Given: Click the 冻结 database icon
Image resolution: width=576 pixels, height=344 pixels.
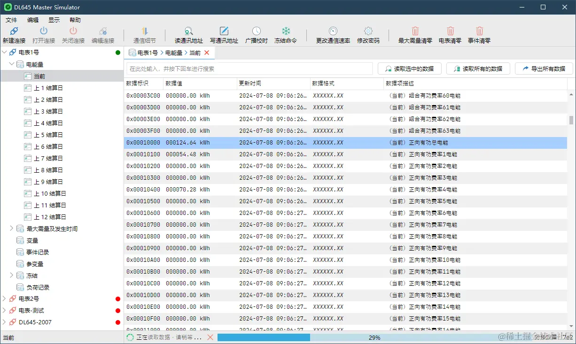Looking at the screenshot, I should tap(20, 275).
